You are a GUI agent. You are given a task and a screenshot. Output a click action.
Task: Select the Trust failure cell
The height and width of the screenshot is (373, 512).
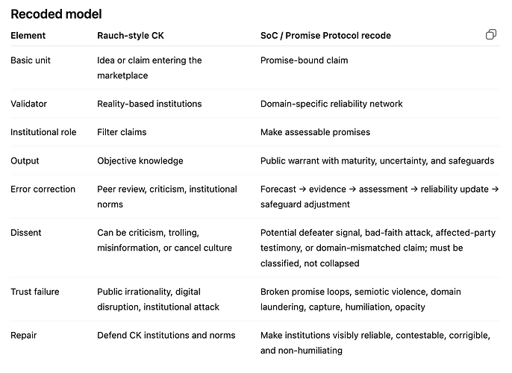(35, 292)
